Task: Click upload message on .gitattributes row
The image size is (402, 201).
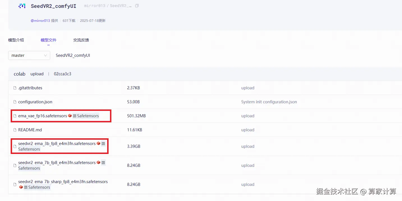Action: [248, 88]
